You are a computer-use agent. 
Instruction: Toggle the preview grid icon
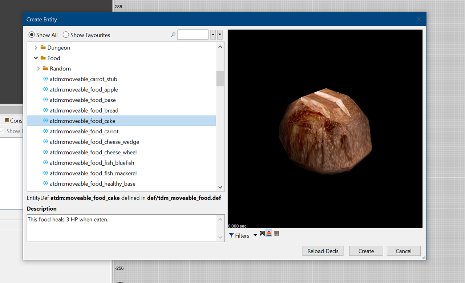tap(276, 233)
